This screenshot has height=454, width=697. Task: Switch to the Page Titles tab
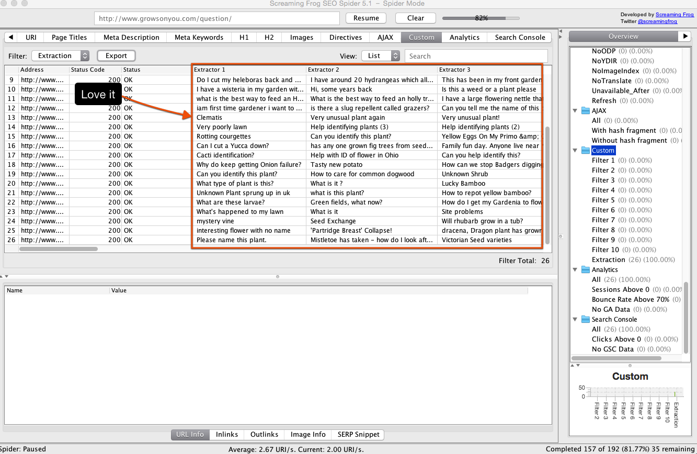(69, 37)
